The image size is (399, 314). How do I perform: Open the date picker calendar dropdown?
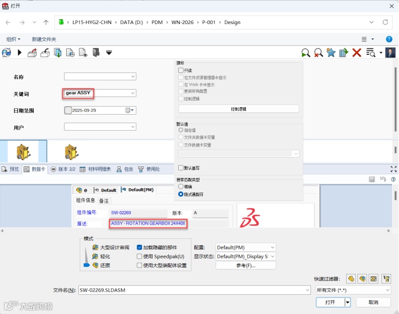(x=130, y=110)
